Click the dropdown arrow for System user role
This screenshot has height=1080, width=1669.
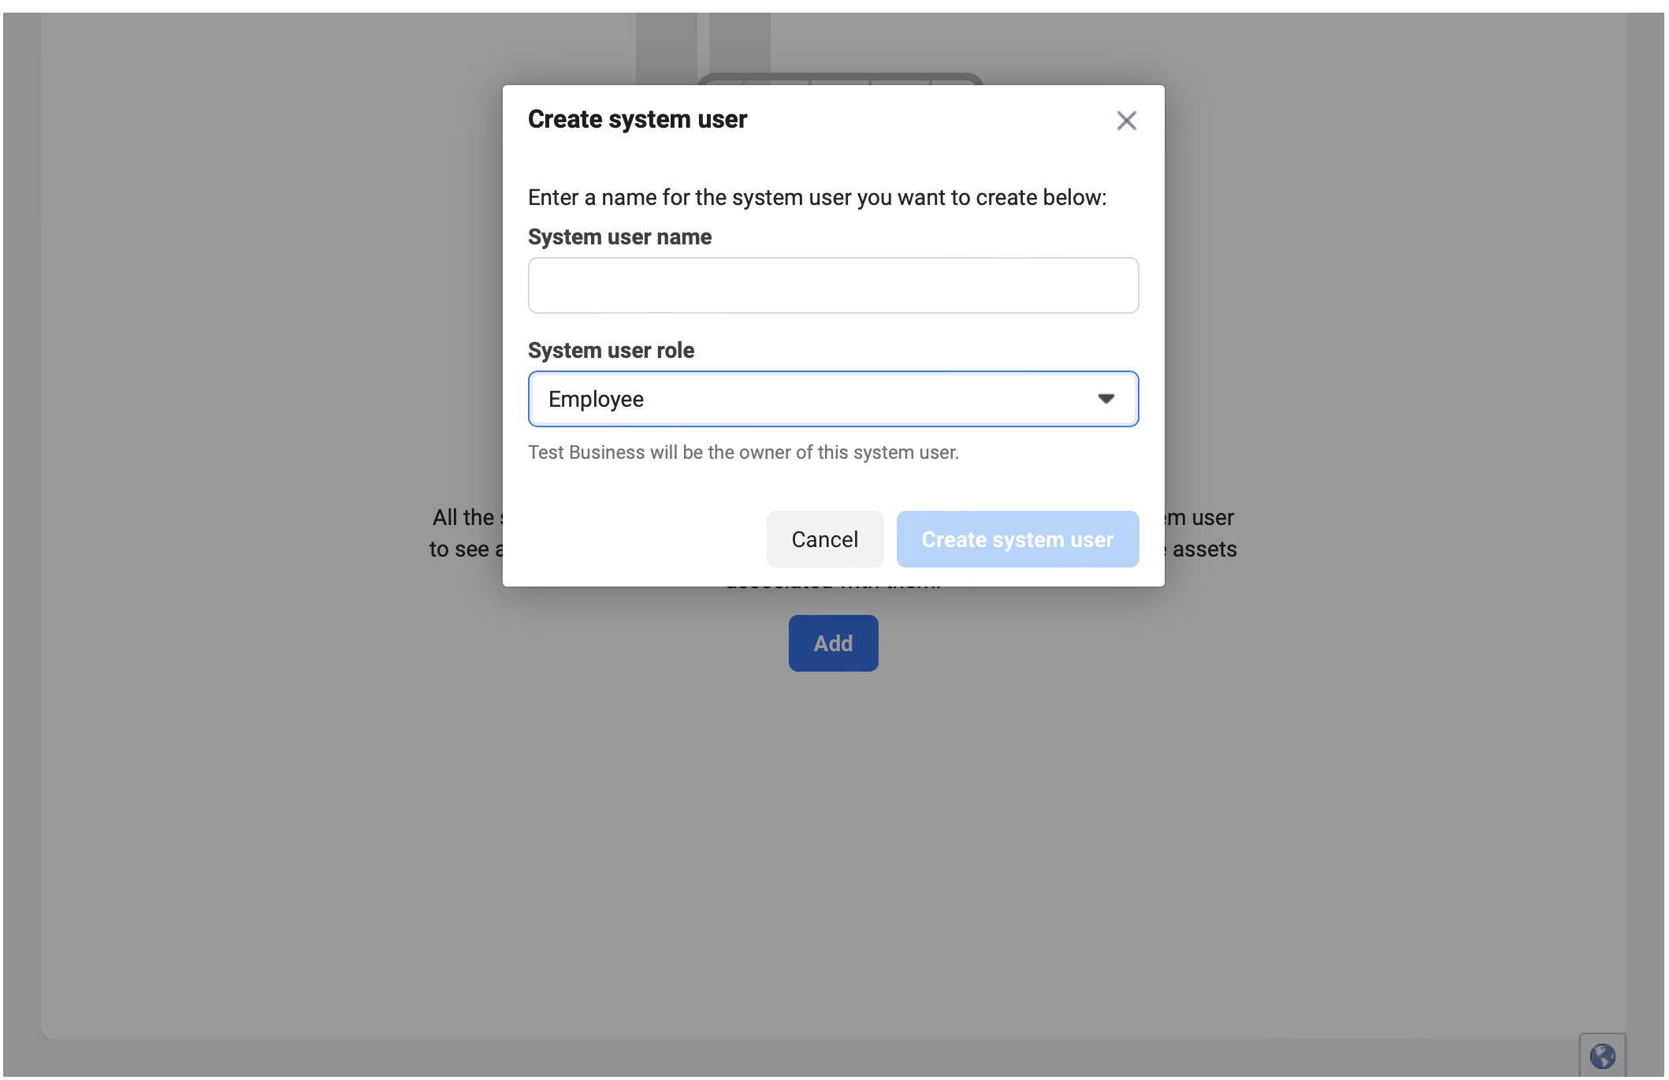click(1102, 398)
